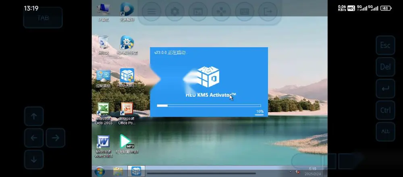Open the mp3 file on desktop

click(127, 144)
